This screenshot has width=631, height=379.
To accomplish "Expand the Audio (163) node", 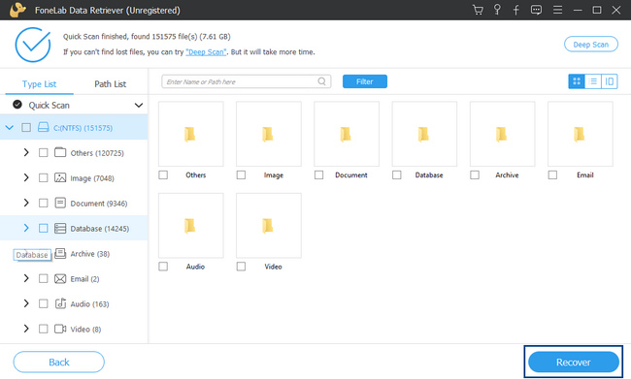I will (x=26, y=303).
